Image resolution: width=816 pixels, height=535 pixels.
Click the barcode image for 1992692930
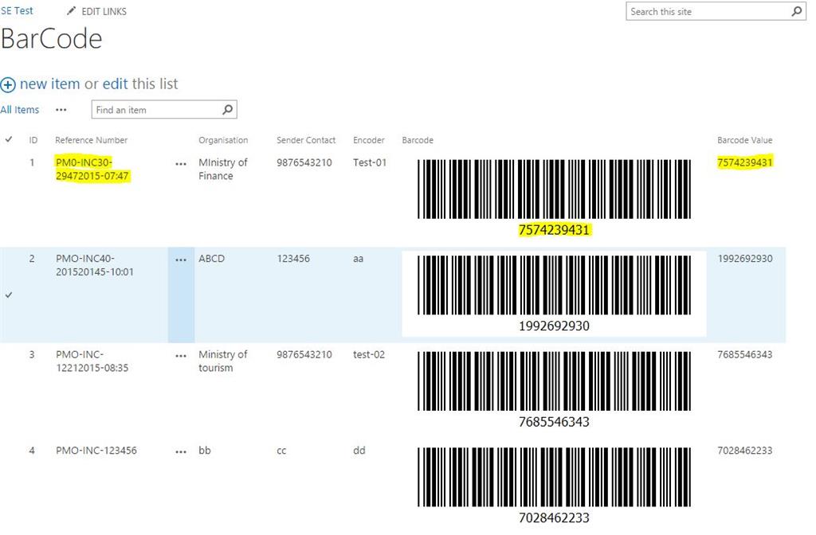click(555, 294)
